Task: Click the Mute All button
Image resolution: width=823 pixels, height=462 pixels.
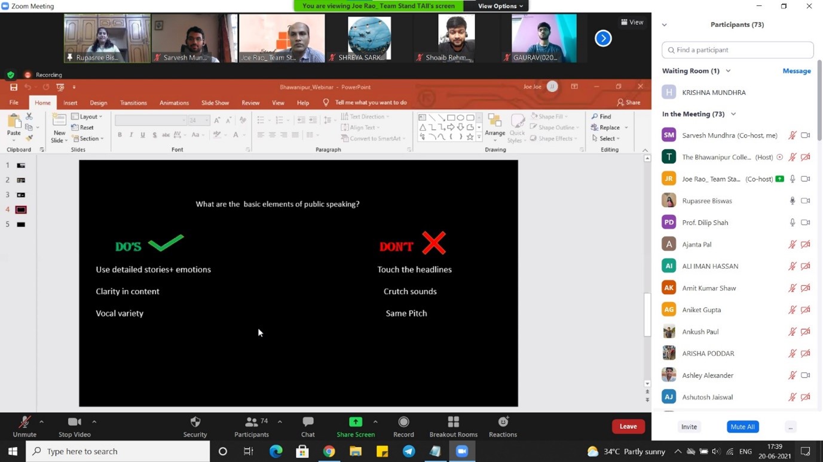Action: point(742,427)
